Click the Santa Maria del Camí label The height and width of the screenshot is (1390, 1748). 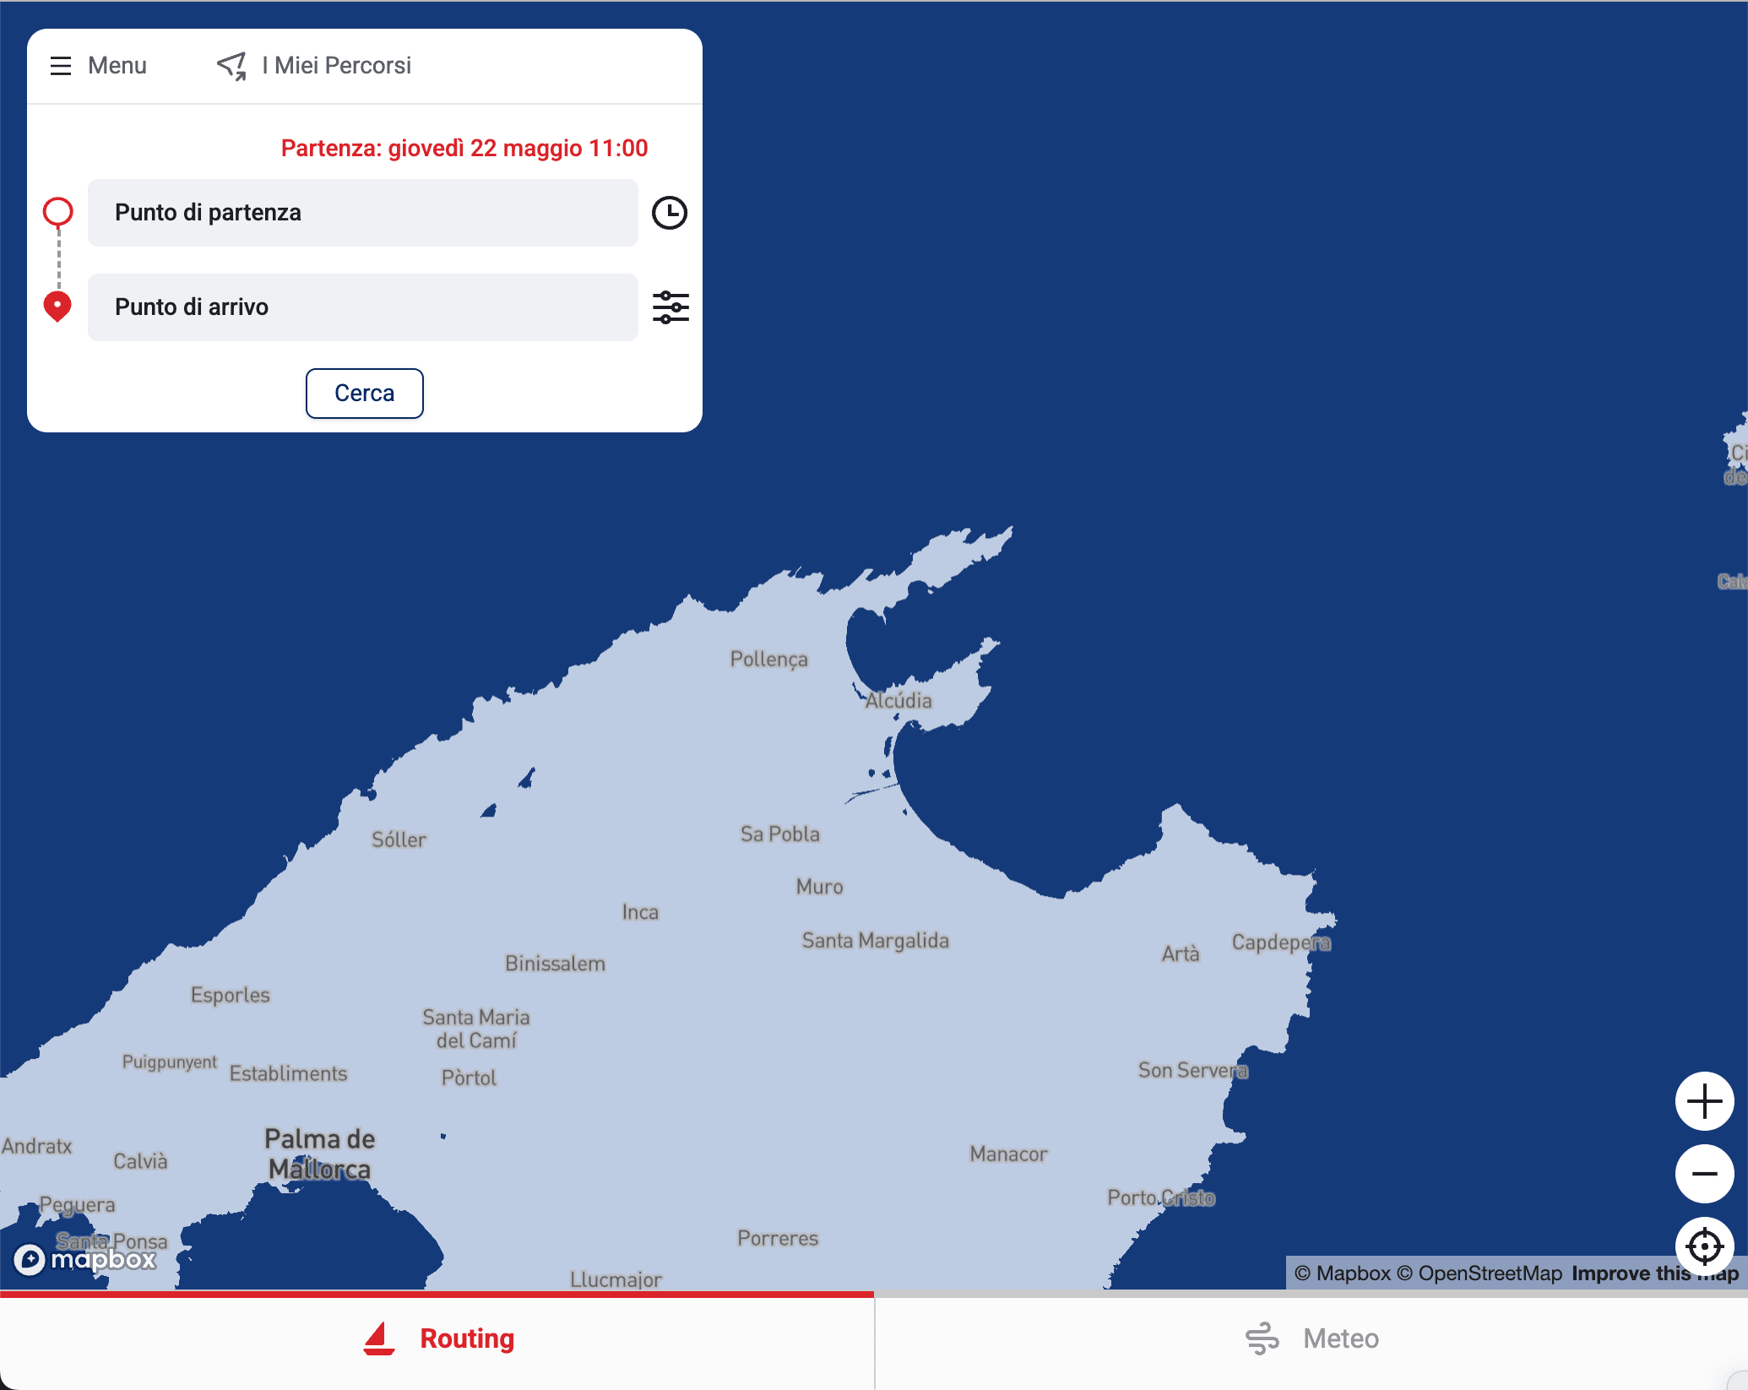pyautogui.click(x=476, y=1029)
